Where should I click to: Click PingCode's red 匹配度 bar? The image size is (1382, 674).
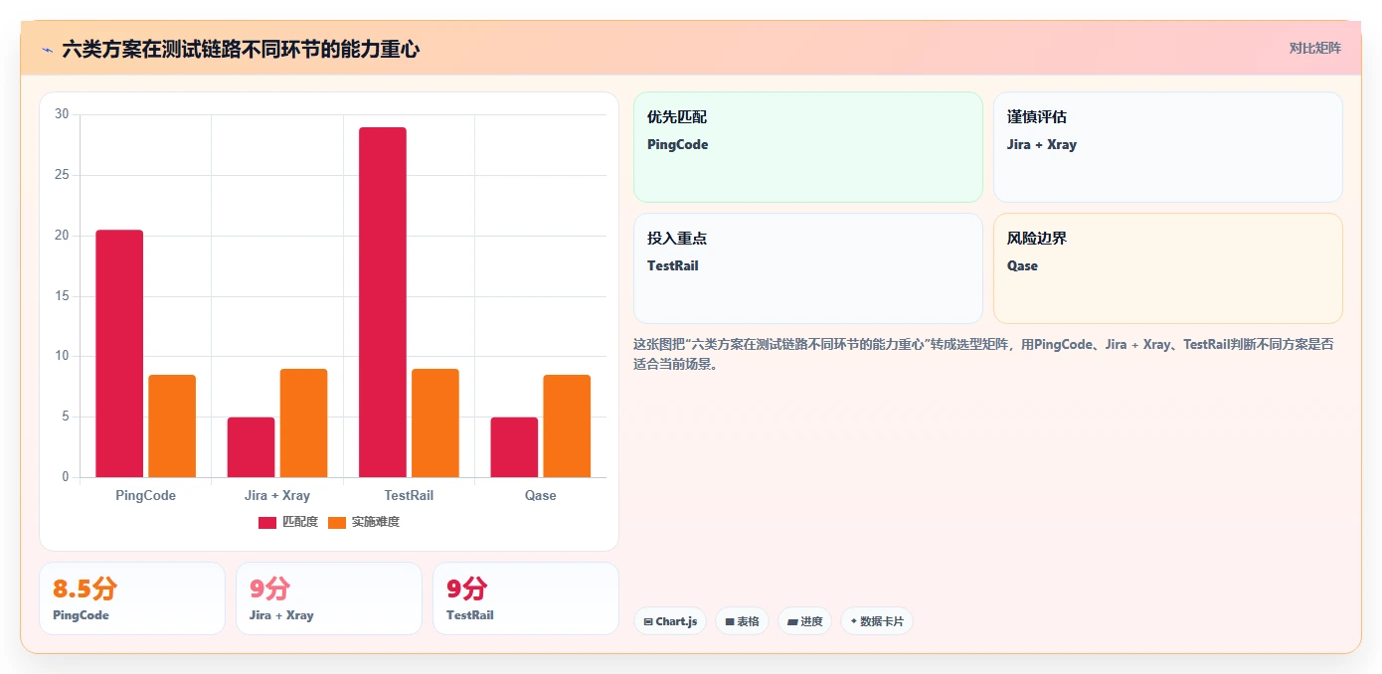pos(119,354)
